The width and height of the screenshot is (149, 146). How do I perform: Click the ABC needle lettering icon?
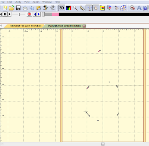coord(109,8)
